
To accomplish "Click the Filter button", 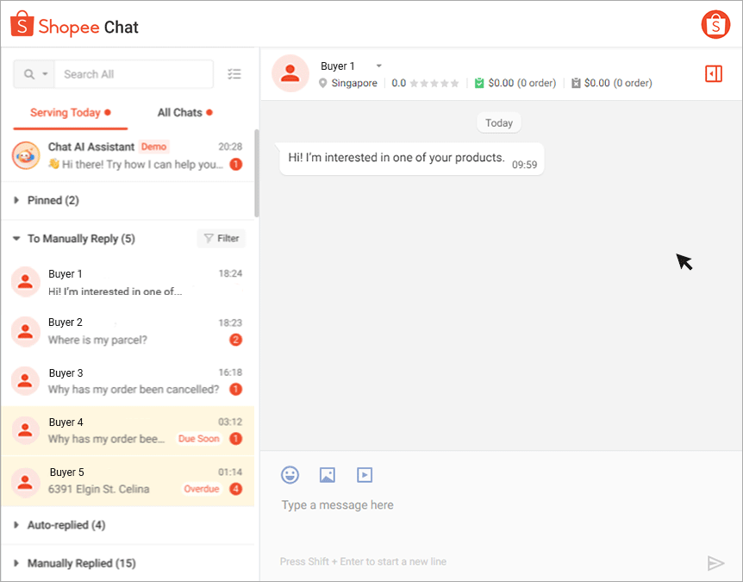I will pos(222,238).
